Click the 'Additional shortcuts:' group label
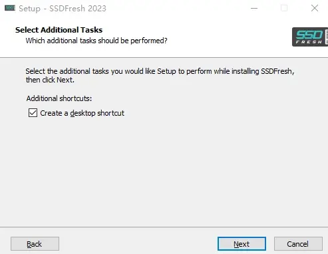This screenshot has width=328, height=254. click(59, 98)
